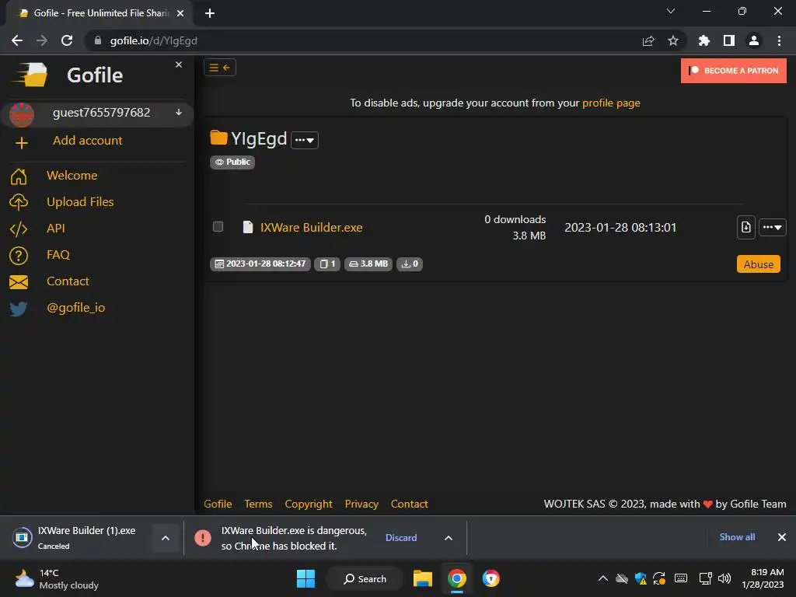Open Upload Files page

[x=80, y=201]
